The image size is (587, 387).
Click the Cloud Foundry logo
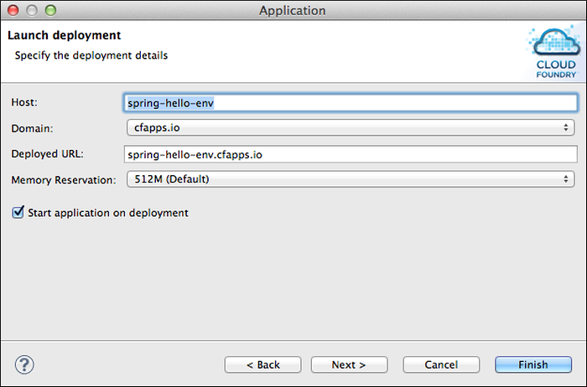(x=555, y=52)
